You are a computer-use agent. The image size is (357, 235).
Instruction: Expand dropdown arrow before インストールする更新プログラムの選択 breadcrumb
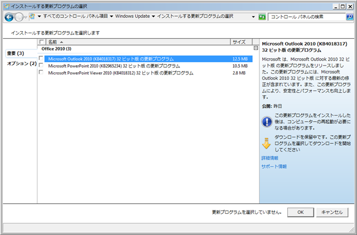point(153,16)
